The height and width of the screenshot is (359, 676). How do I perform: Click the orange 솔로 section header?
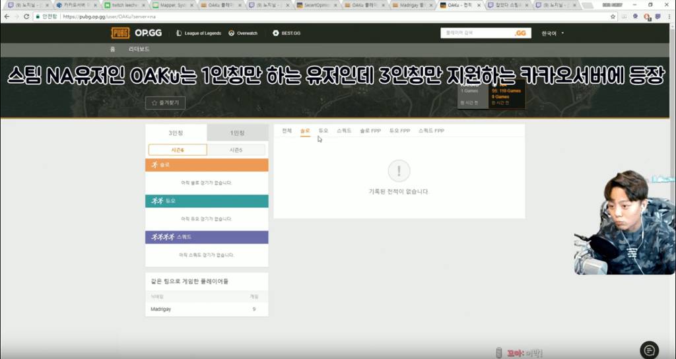pos(207,165)
